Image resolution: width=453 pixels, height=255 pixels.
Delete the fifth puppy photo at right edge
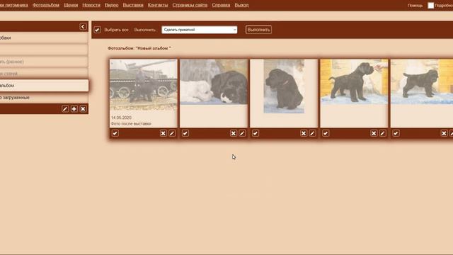[444, 133]
